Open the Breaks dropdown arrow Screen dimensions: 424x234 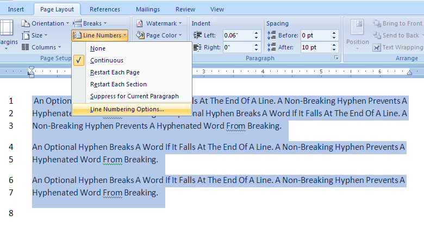click(105, 23)
